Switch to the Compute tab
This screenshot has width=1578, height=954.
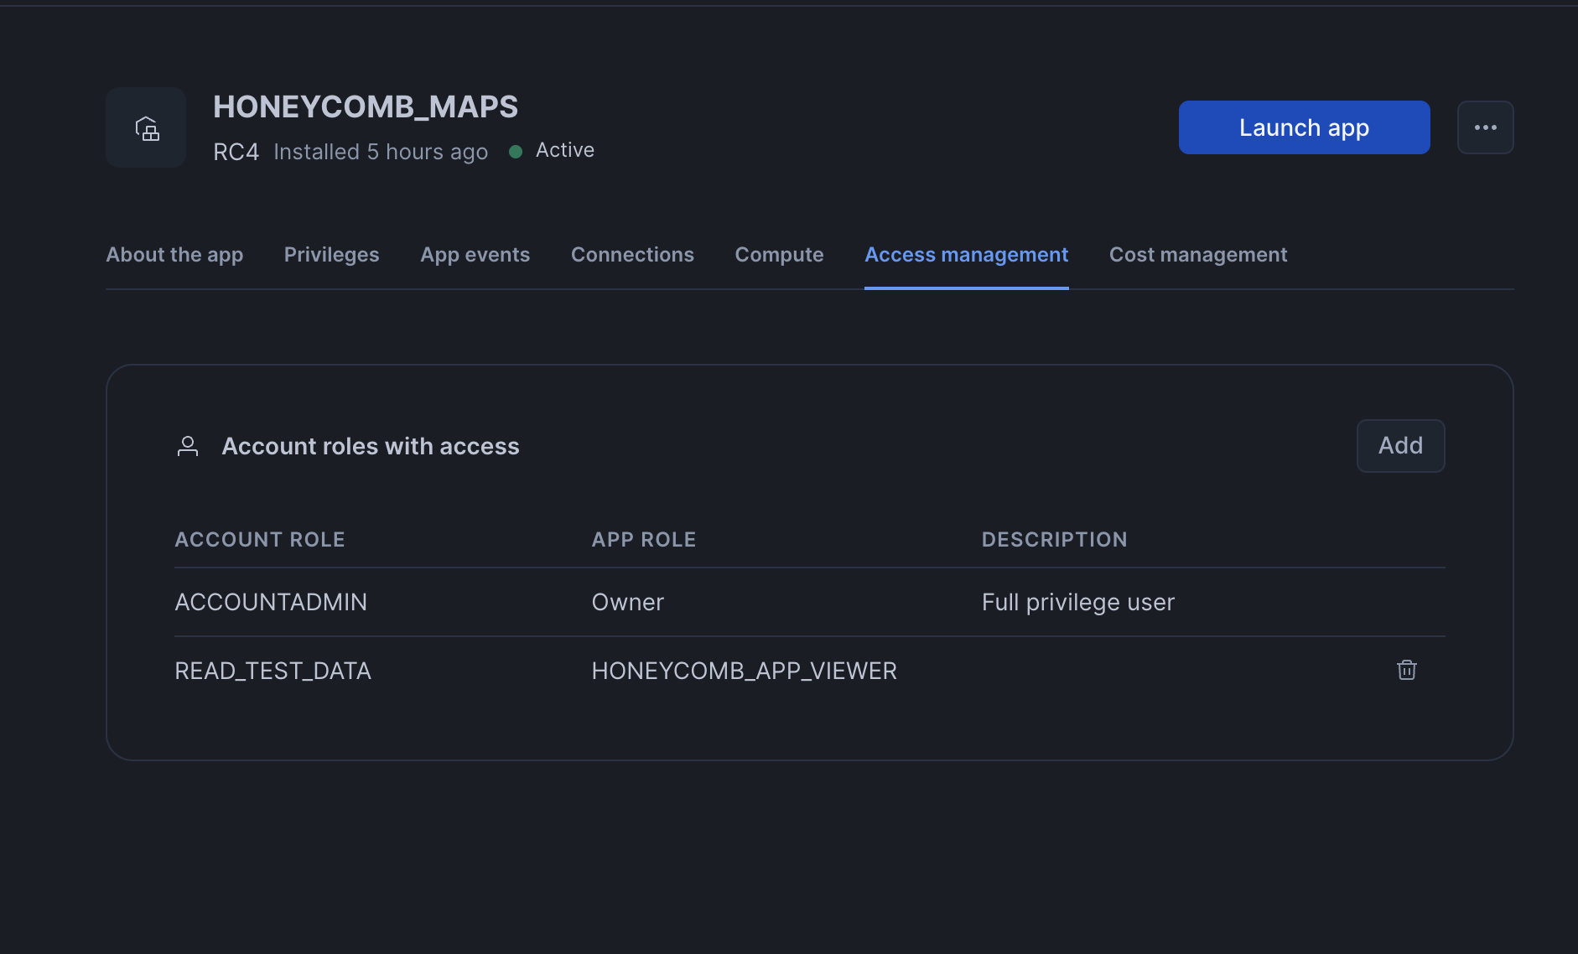779,254
